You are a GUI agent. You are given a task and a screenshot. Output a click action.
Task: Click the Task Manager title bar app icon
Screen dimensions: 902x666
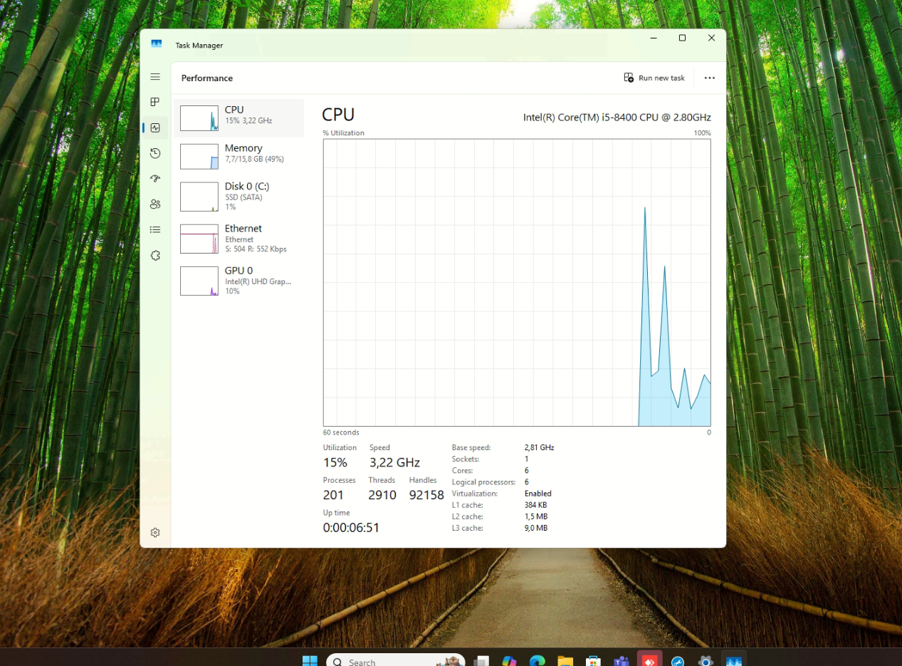[x=157, y=44]
